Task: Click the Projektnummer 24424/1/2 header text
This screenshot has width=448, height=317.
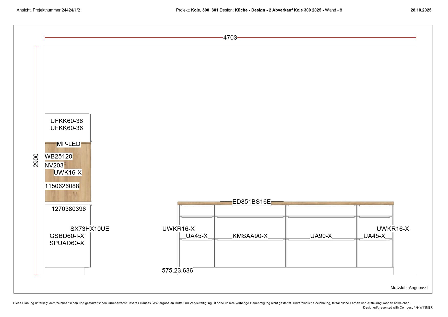Action: [48, 10]
